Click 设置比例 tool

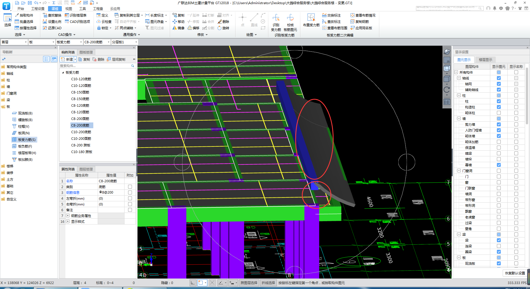point(52,22)
